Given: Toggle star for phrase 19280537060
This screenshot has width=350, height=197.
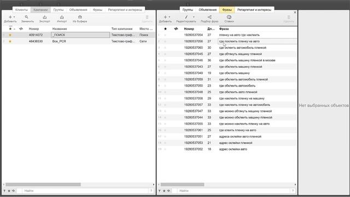Looking at the screenshot, I should 165,48.
